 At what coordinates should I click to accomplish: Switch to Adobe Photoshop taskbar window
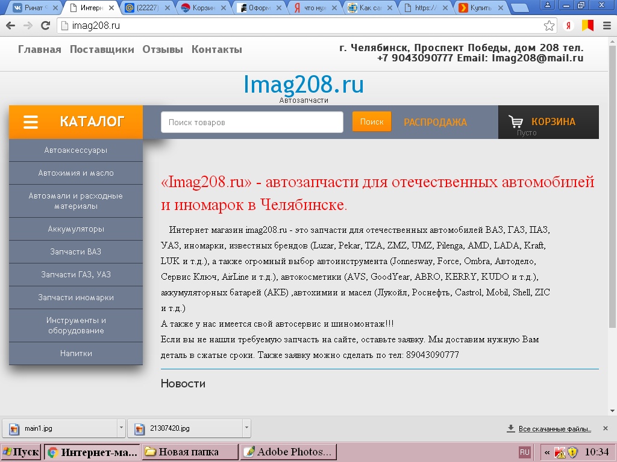tap(289, 452)
